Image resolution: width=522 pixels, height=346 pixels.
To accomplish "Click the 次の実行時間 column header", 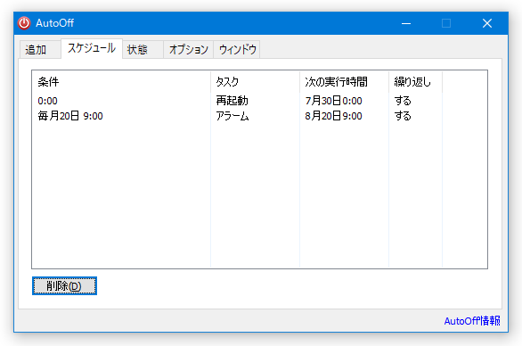I will [x=344, y=82].
